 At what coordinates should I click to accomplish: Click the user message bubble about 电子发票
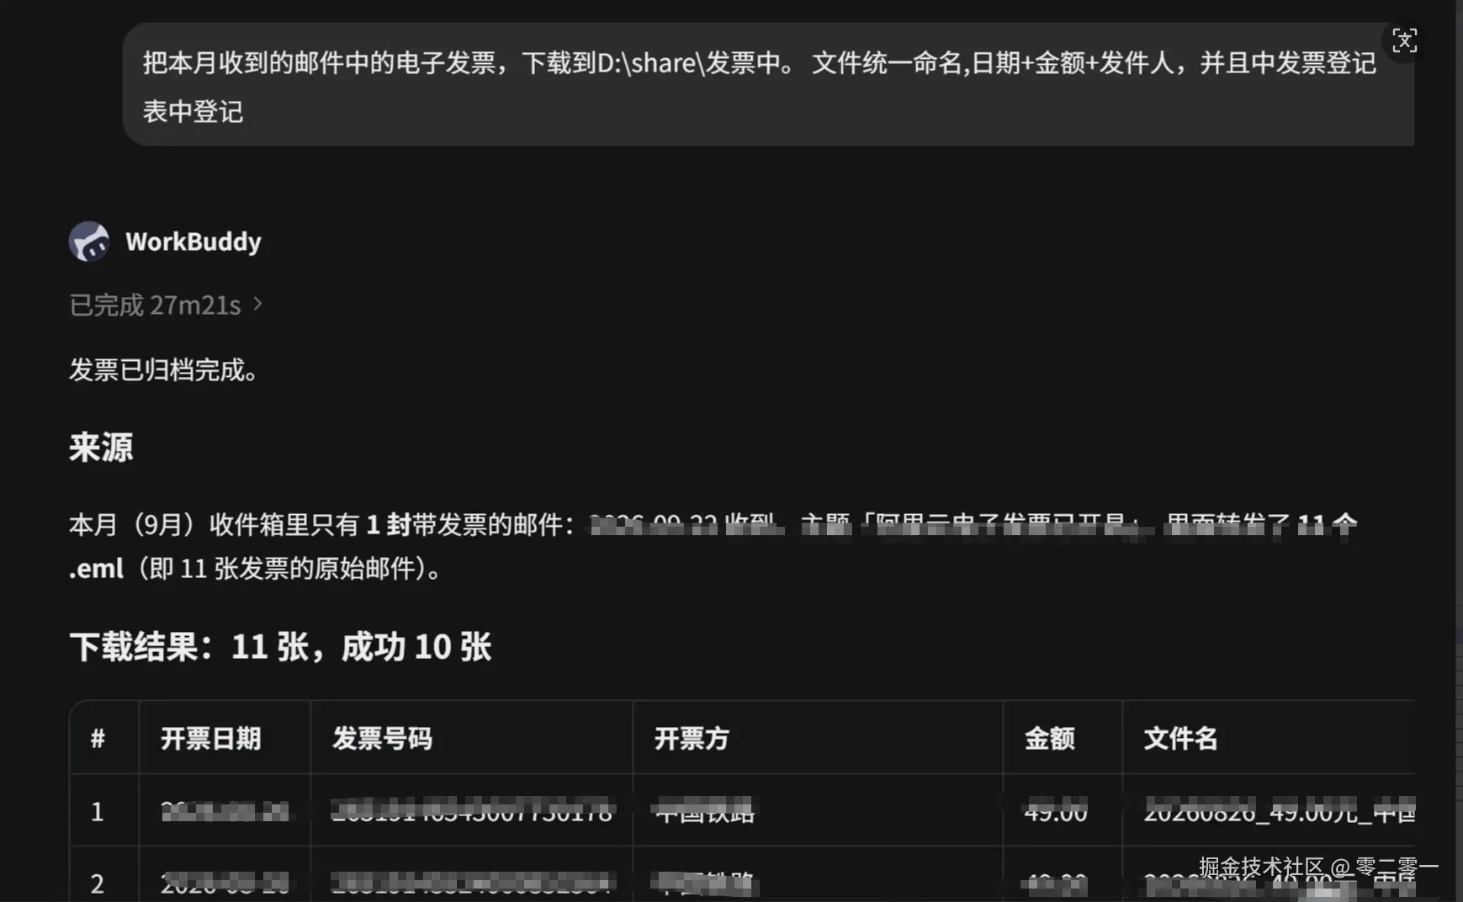click(x=768, y=85)
